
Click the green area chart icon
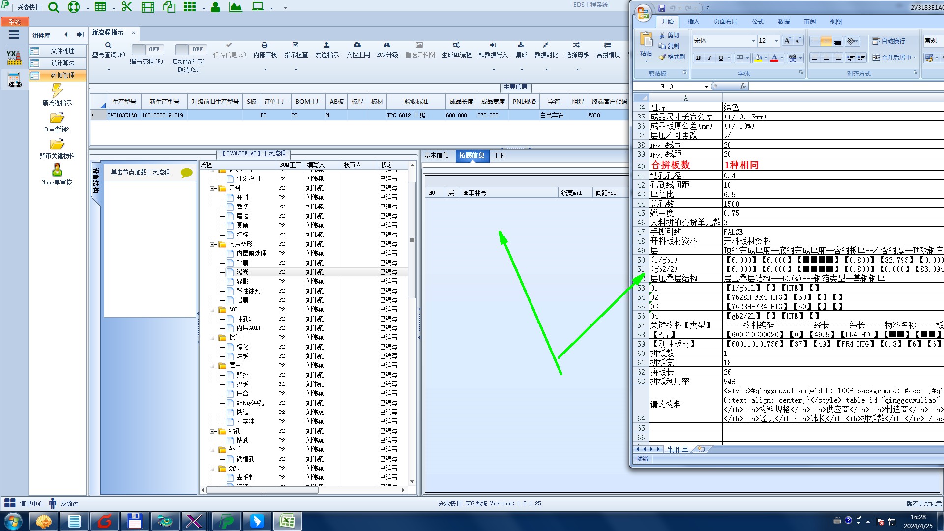click(236, 7)
